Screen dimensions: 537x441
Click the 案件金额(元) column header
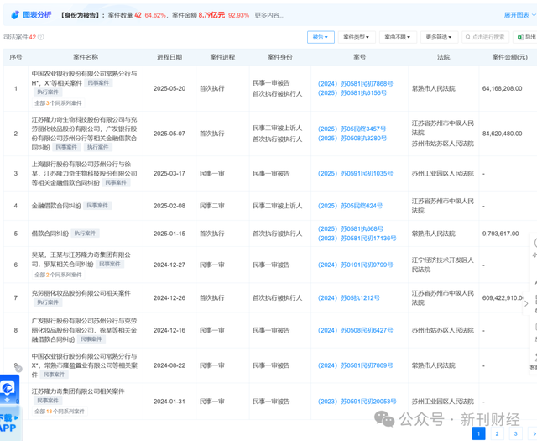click(x=510, y=57)
